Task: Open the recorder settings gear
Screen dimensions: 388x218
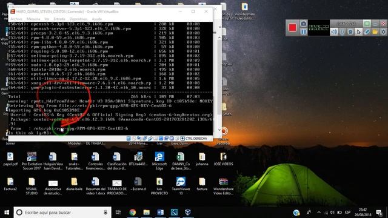Action: [383, 31]
